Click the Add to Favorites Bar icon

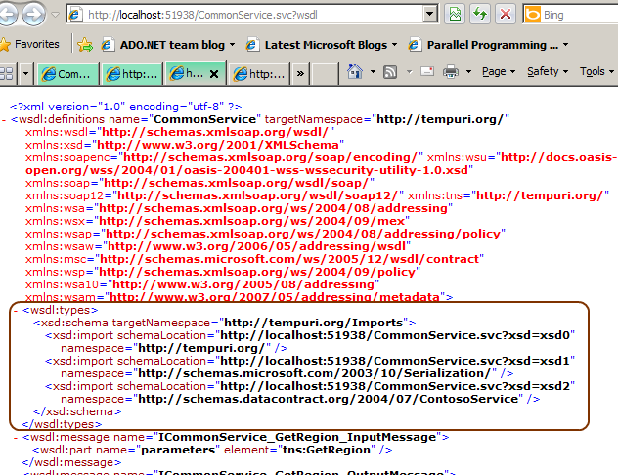coord(85,44)
